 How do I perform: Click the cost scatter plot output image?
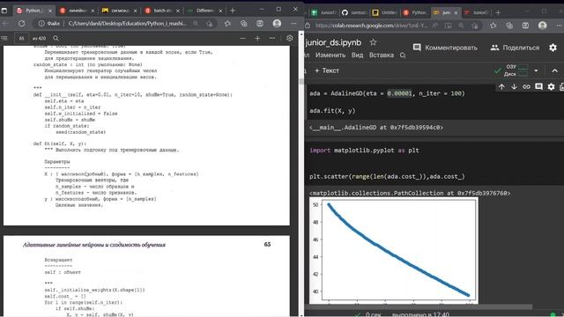(394, 250)
